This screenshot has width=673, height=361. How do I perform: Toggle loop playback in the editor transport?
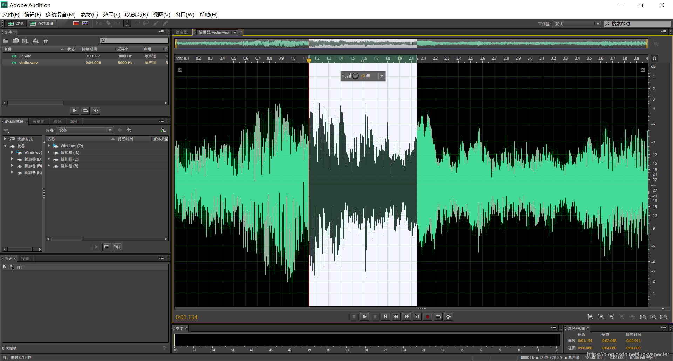coord(438,317)
